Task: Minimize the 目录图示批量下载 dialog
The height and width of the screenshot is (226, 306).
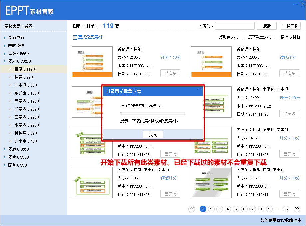Action: (199, 90)
